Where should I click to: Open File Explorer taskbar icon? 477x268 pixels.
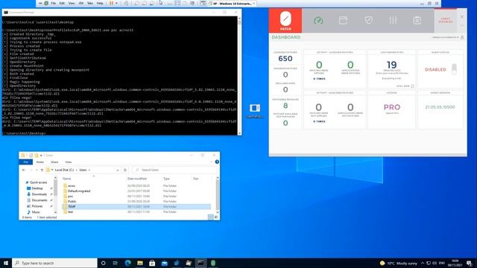tap(140, 263)
